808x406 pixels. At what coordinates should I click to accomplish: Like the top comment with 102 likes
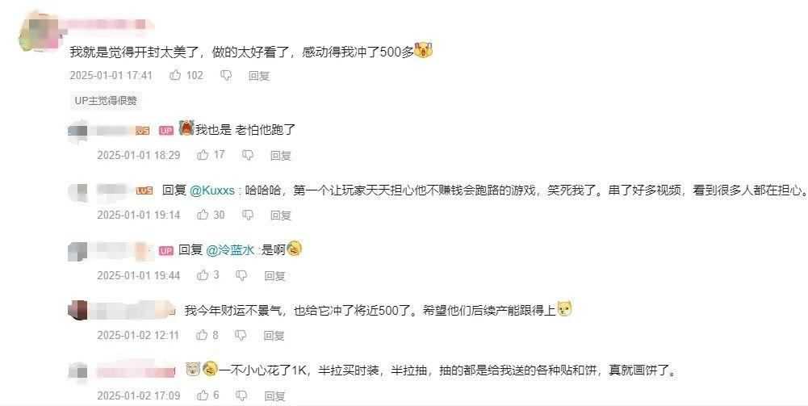[175, 75]
